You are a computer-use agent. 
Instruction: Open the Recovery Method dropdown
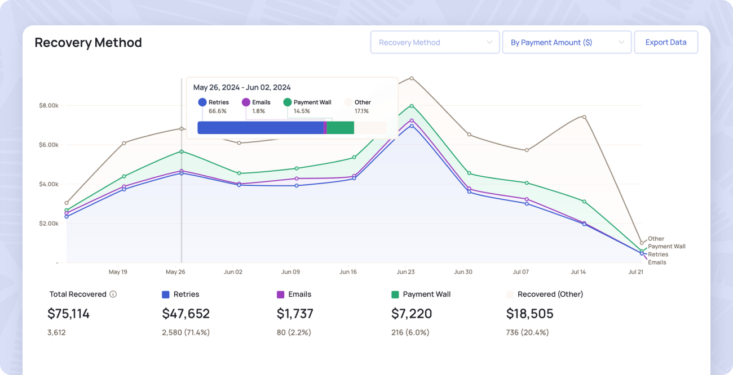(434, 42)
